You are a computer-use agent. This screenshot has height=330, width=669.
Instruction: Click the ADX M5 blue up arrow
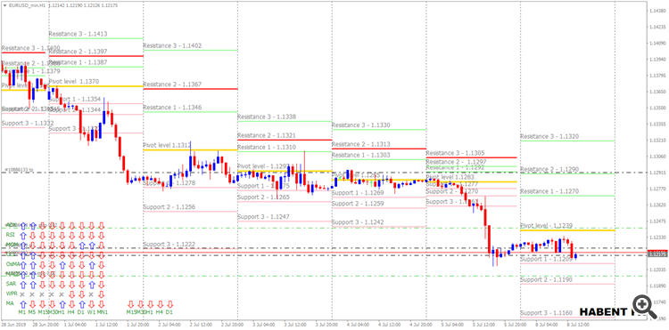33,226
